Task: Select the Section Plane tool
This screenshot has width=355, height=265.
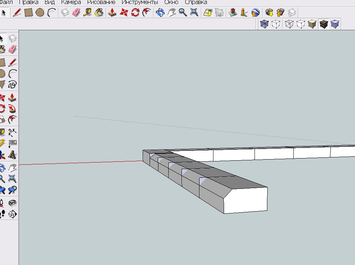Action: pyautogui.click(x=13, y=214)
